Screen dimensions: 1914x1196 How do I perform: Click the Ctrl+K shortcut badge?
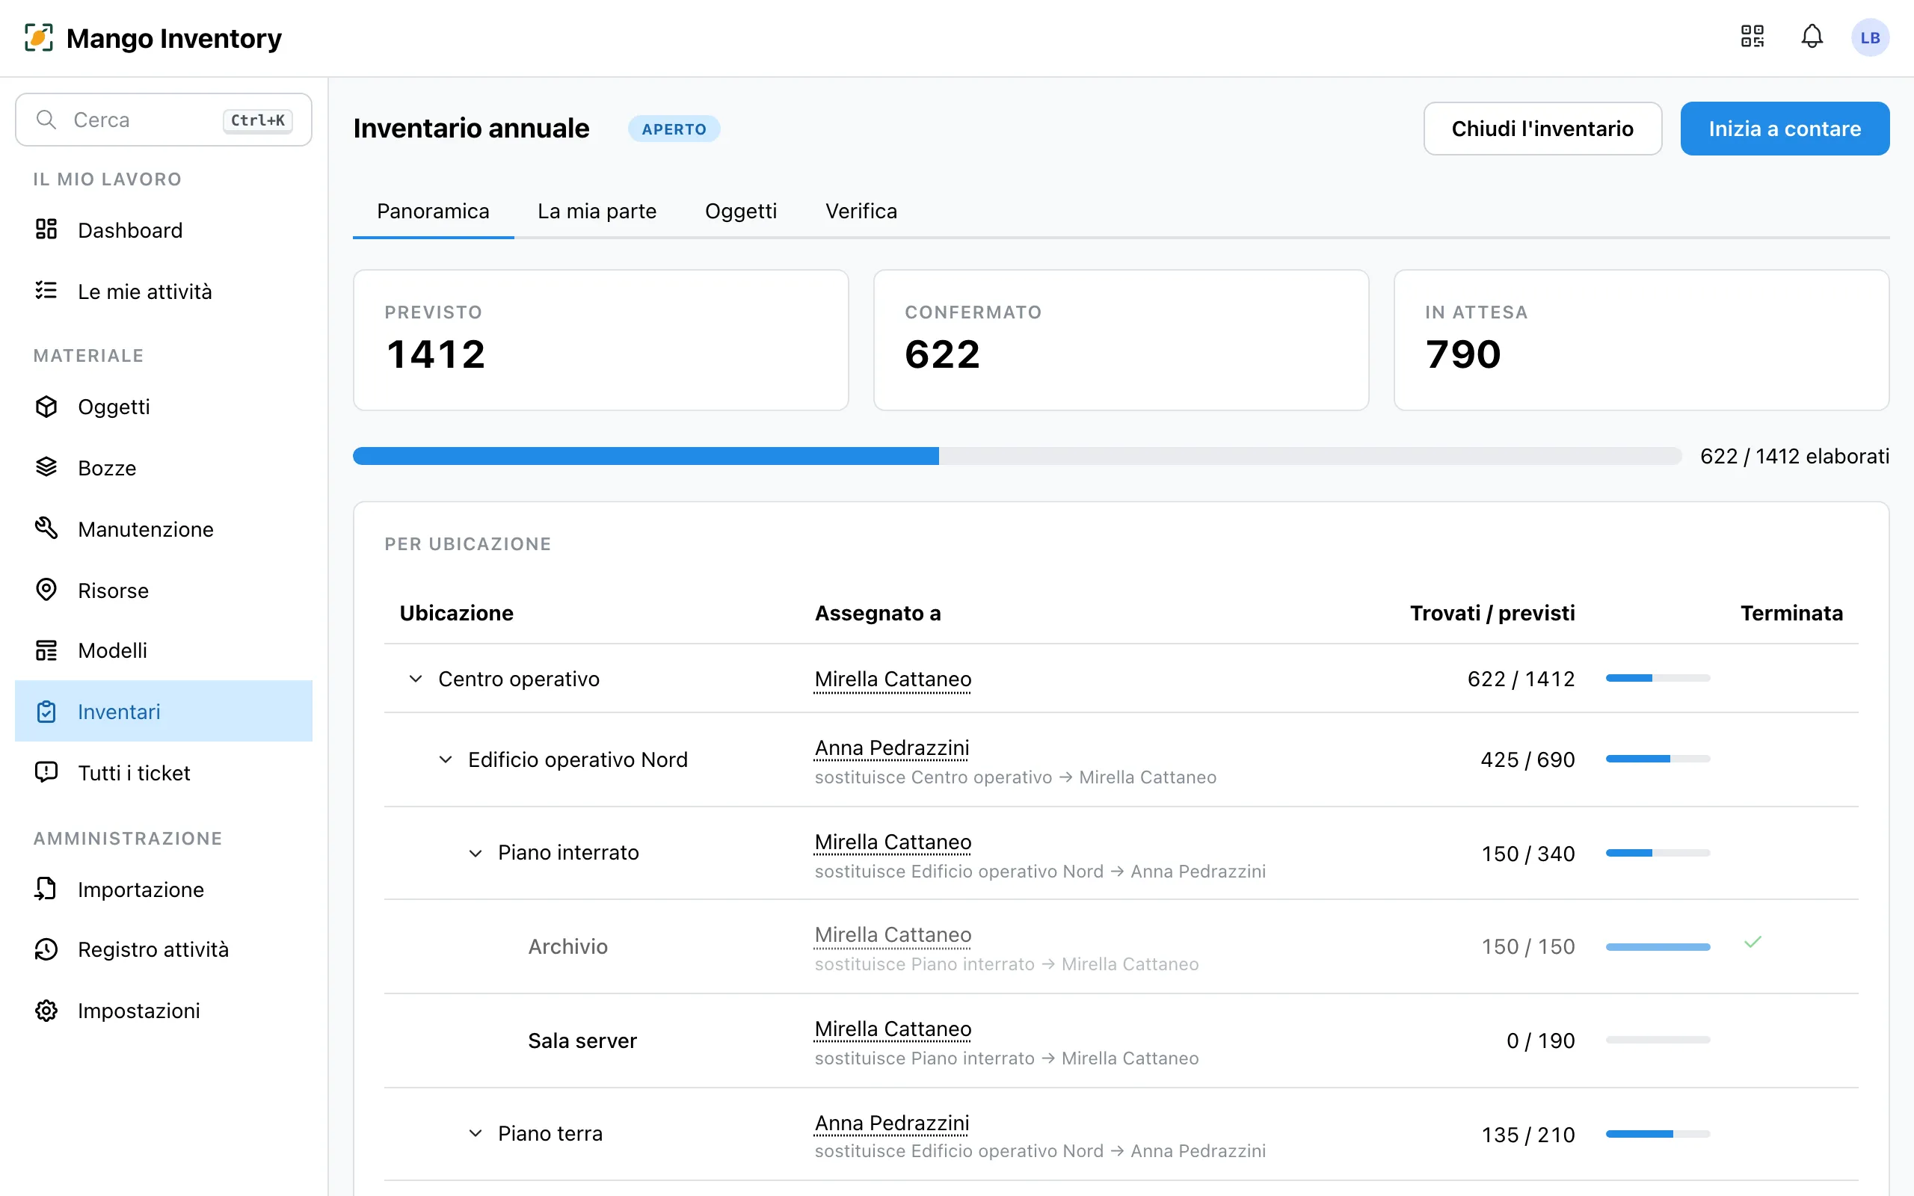(258, 120)
